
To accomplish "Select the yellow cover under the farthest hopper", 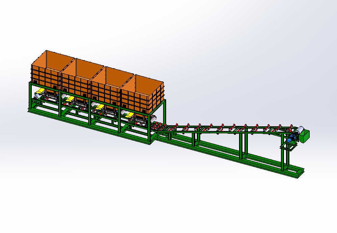I will (40, 90).
